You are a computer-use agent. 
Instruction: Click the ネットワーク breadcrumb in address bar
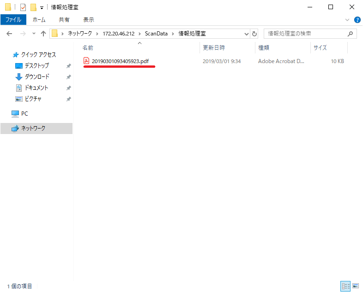[x=80, y=34]
